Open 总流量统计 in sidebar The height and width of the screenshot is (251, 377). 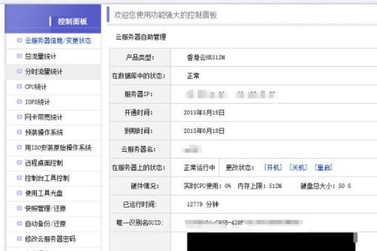[41, 56]
